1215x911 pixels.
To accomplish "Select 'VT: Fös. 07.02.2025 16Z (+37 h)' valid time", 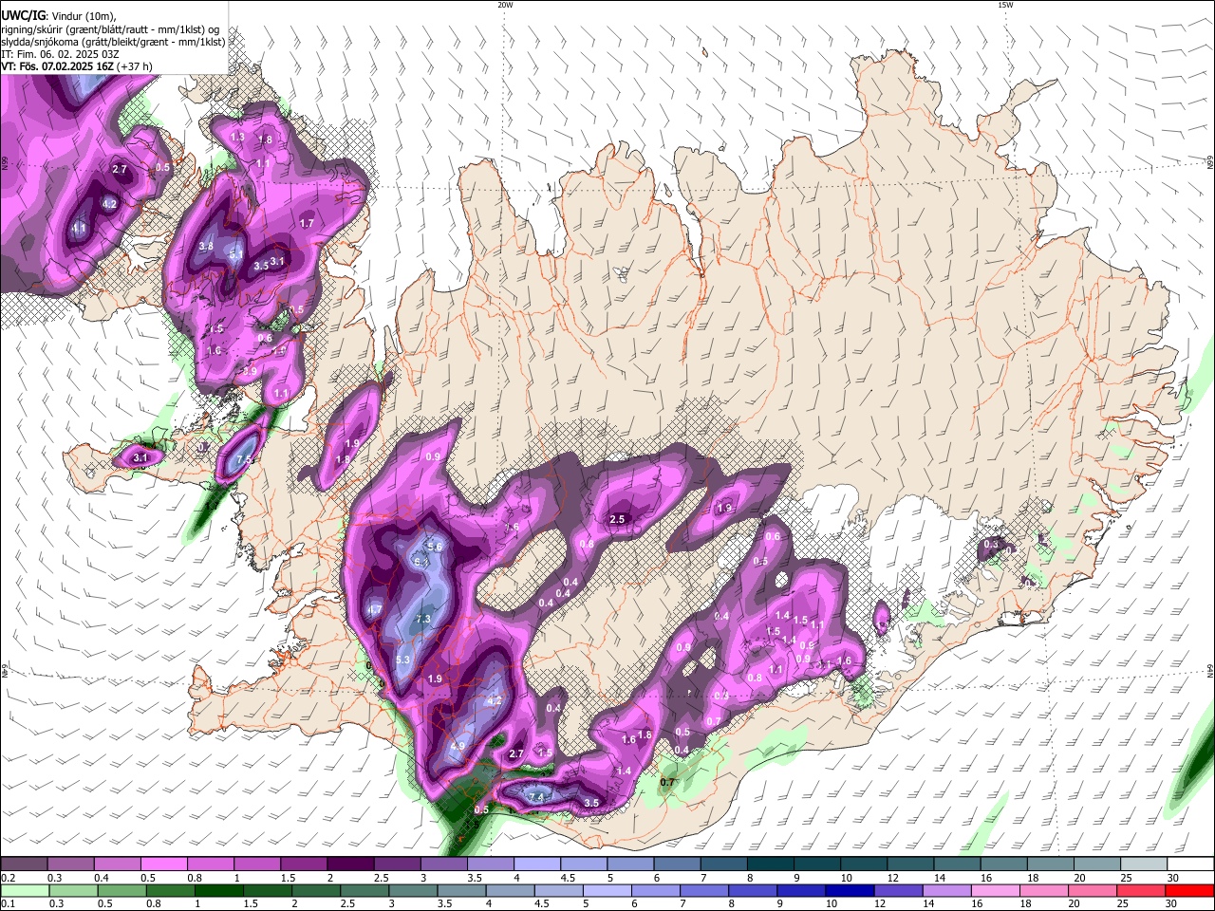I will pyautogui.click(x=77, y=66).
